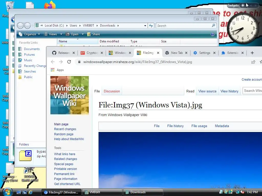Viewport: 262px width, 196px height.
Task: Open the Public favorite link
Action: pyautogui.click(x=28, y=77)
